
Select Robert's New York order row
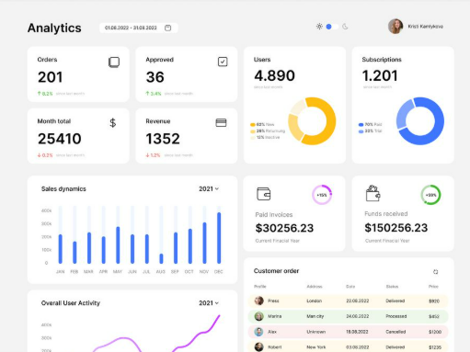[x=348, y=346]
